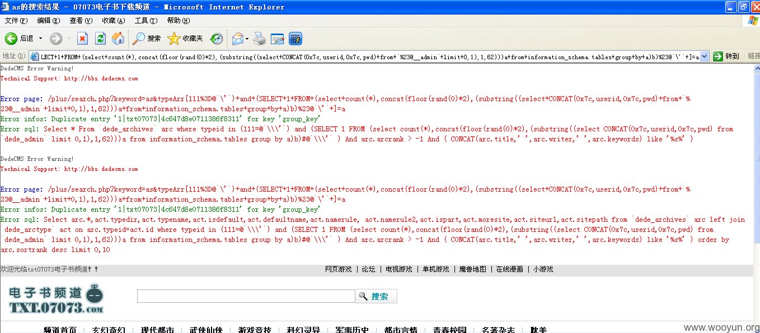Open the 都市言情 category tab

click(401, 330)
